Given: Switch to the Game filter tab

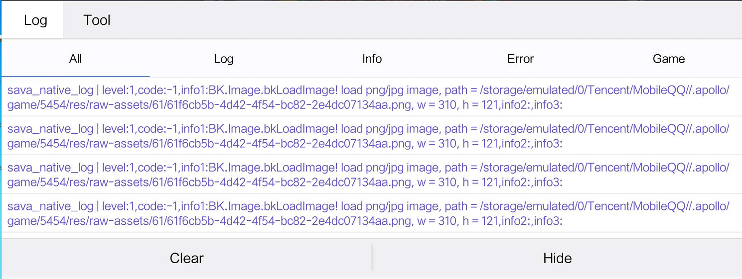Looking at the screenshot, I should [x=668, y=59].
